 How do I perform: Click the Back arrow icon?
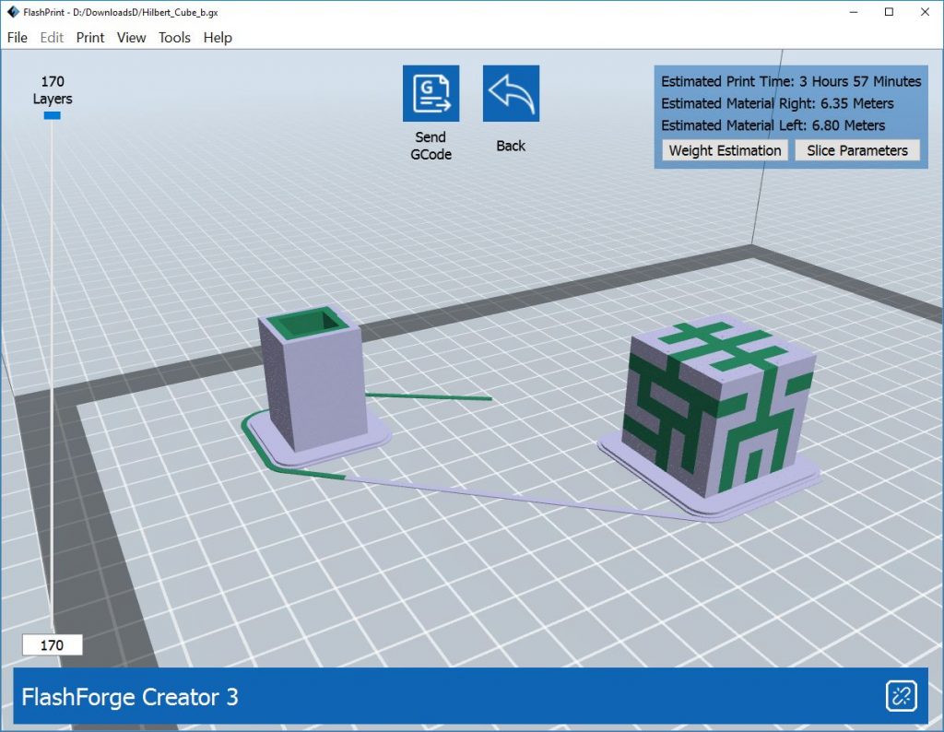tap(511, 93)
